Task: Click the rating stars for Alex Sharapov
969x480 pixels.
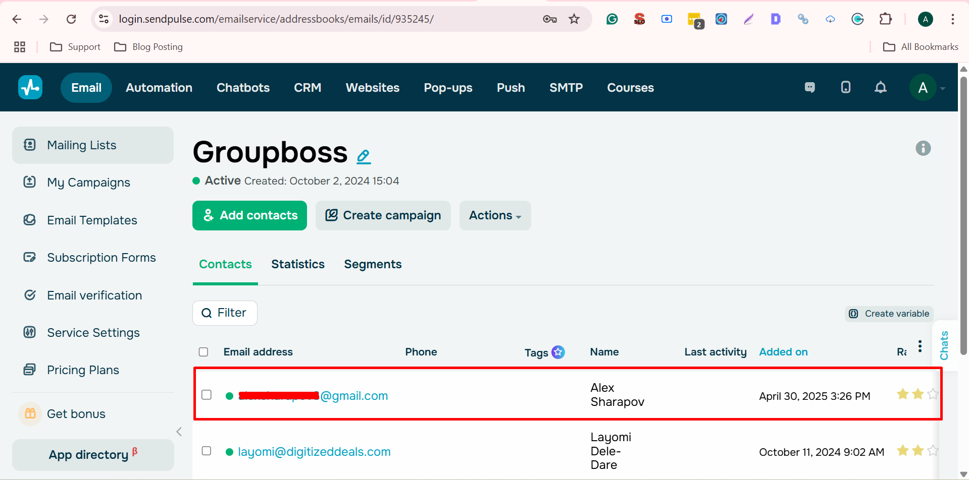Action: click(x=917, y=394)
